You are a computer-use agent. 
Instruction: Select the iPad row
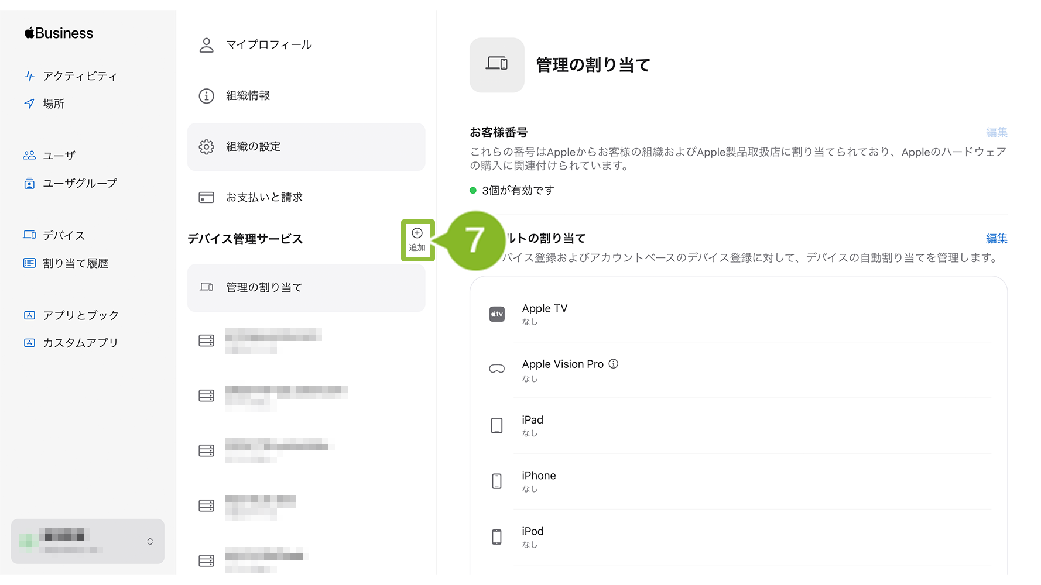tap(738, 426)
